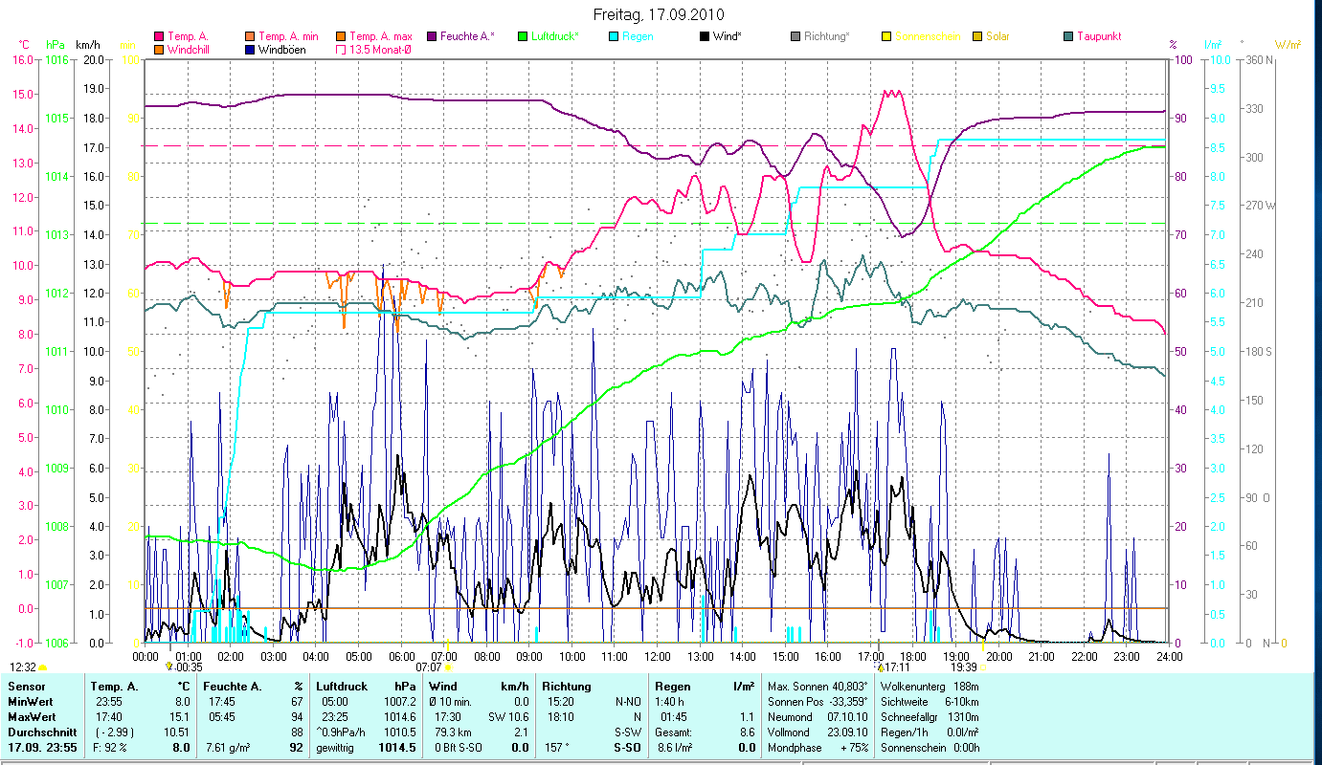
Task: Click the green Luftdruck legend swatch
Action: point(523,36)
